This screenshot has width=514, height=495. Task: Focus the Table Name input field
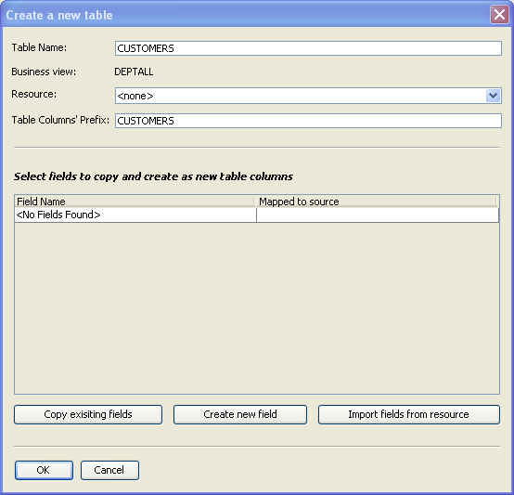pos(308,48)
